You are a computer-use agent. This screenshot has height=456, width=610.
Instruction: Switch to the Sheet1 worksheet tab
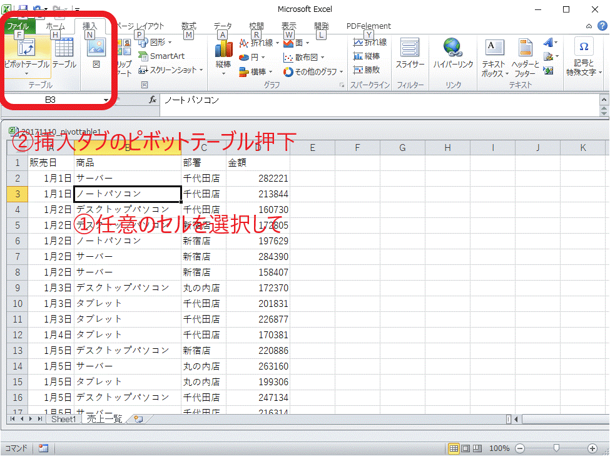point(63,419)
